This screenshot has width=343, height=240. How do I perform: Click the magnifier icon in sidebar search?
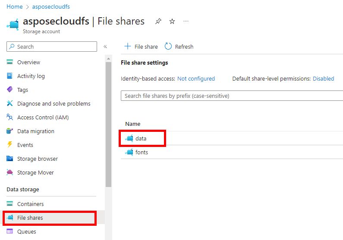click(x=12, y=46)
